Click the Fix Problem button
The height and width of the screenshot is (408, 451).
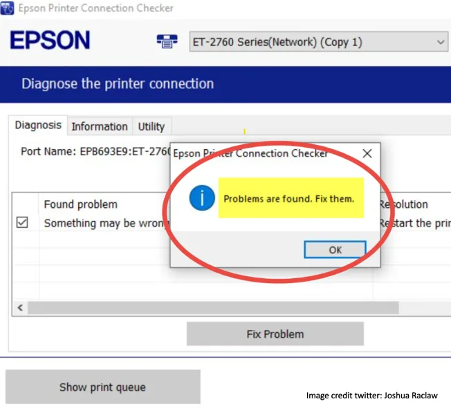click(275, 334)
